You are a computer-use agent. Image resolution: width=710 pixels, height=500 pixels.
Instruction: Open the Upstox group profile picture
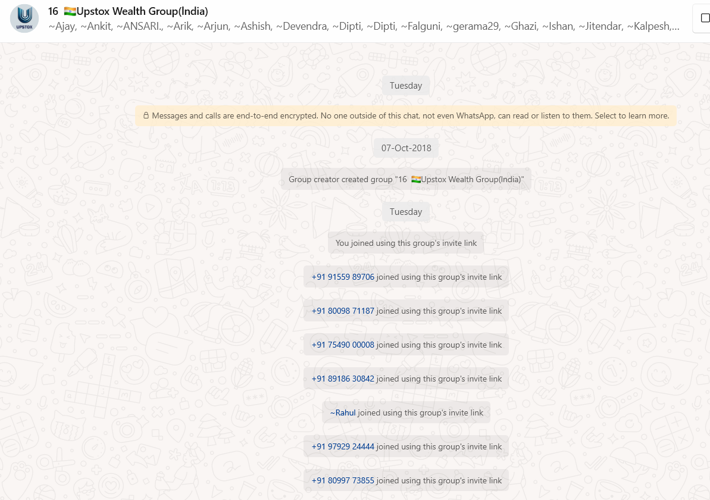(x=24, y=18)
